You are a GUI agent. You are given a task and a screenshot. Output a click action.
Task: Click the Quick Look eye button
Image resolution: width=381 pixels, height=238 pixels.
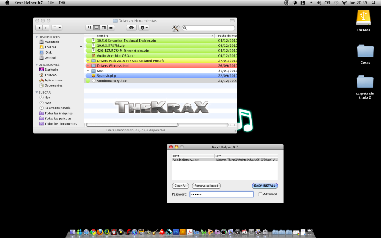[x=131, y=28]
